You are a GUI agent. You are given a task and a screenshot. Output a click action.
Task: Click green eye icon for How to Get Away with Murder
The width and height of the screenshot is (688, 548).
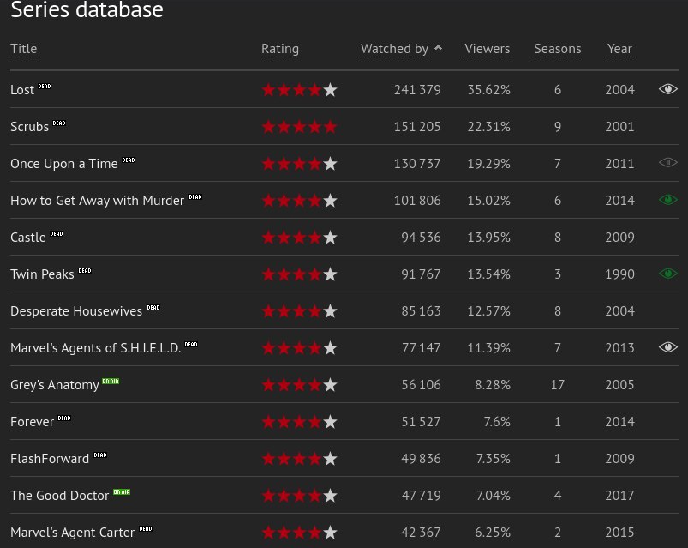(x=667, y=200)
